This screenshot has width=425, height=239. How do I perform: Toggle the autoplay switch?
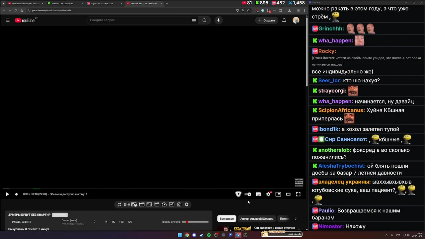(x=248, y=194)
